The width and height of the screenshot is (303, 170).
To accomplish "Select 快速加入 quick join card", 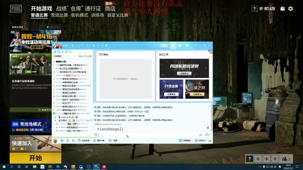I will [x=35, y=144].
